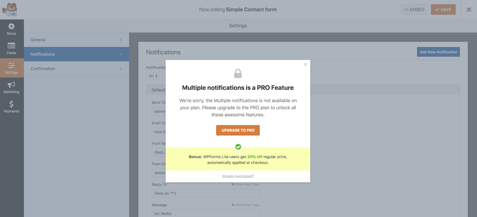Select the Settings sliders icon

pyautogui.click(x=11, y=65)
